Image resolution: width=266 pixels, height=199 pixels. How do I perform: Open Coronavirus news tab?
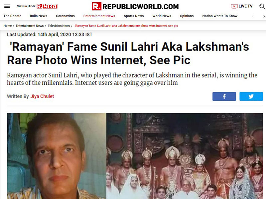[x=65, y=16]
